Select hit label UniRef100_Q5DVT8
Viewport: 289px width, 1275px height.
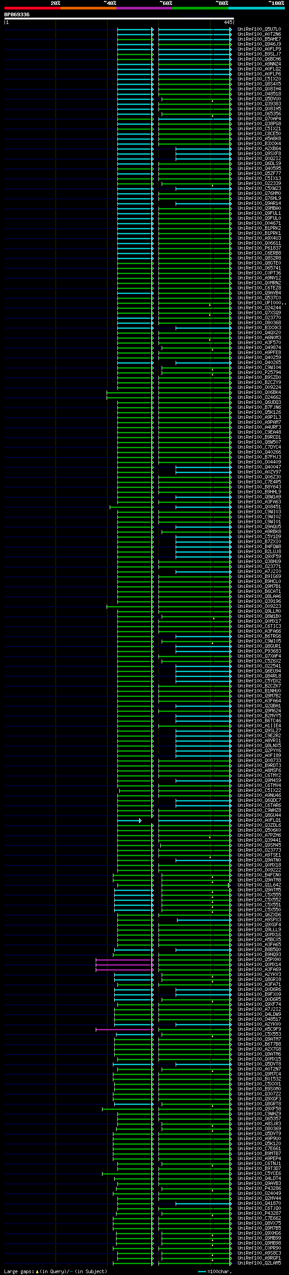tap(259, 1064)
